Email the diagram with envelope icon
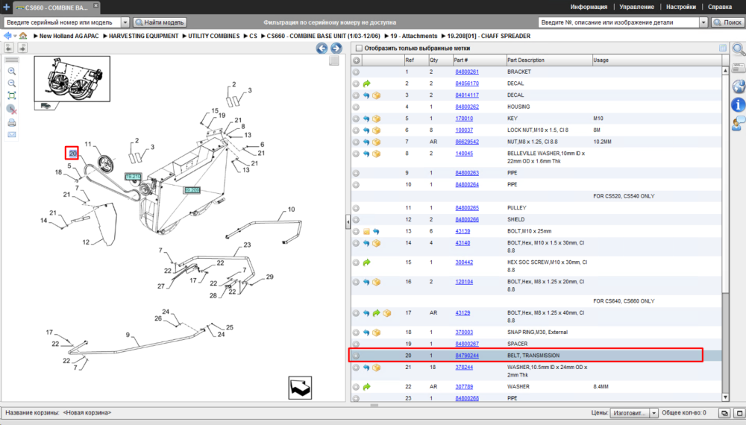Image resolution: width=746 pixels, height=425 pixels. click(x=12, y=135)
